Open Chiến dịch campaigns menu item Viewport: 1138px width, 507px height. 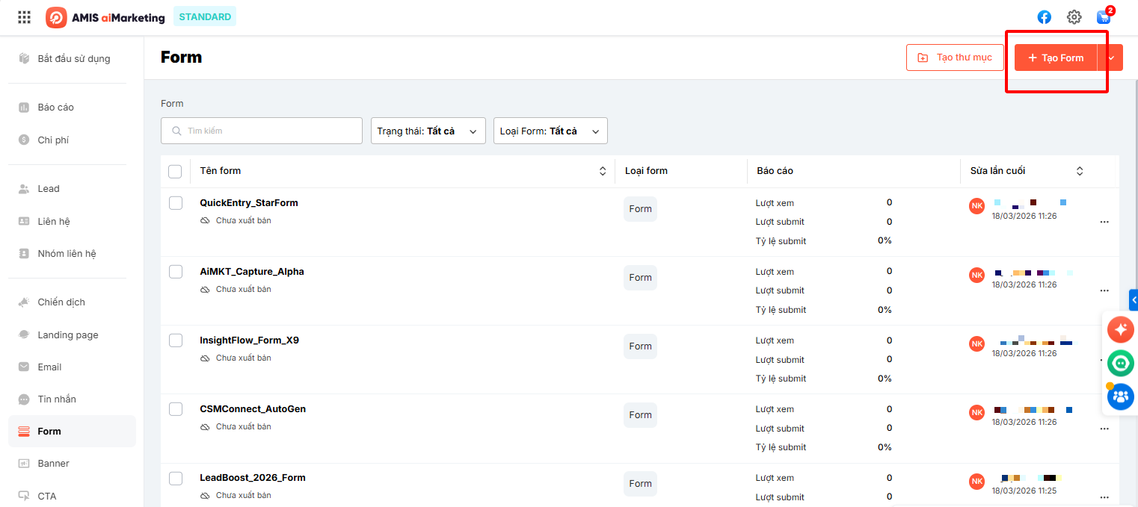point(61,302)
